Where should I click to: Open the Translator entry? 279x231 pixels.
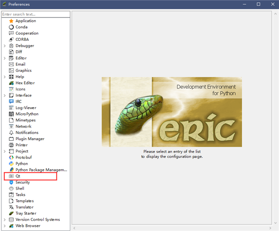pyautogui.click(x=25, y=207)
